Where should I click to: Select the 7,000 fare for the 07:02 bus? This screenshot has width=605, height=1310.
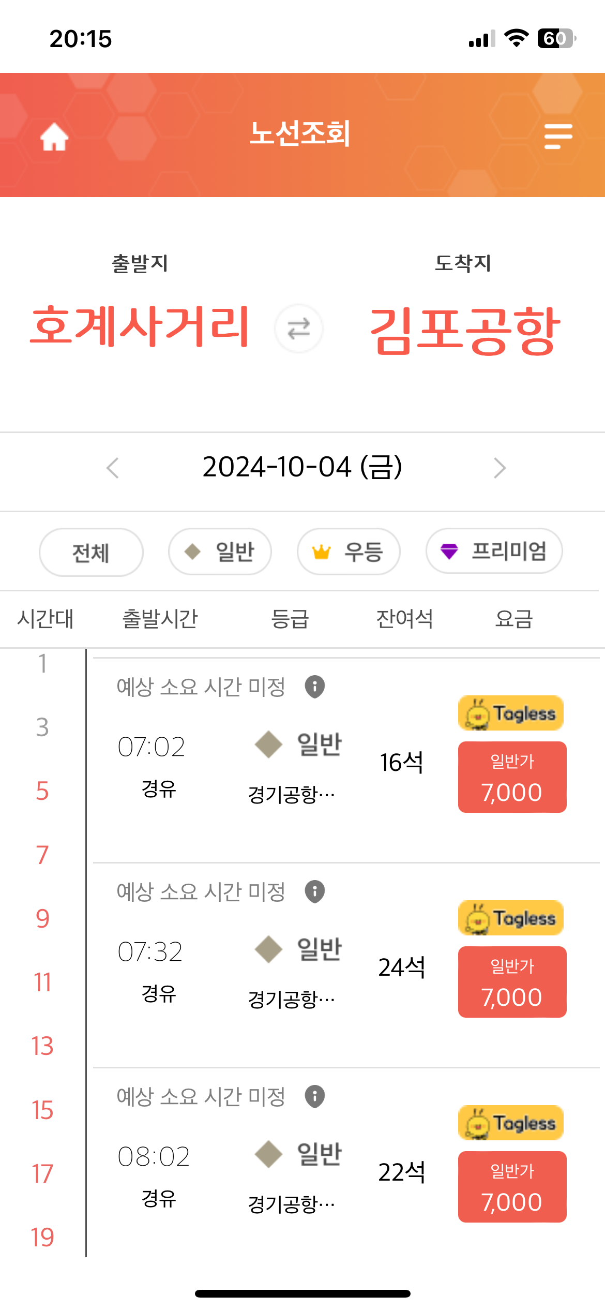(512, 777)
